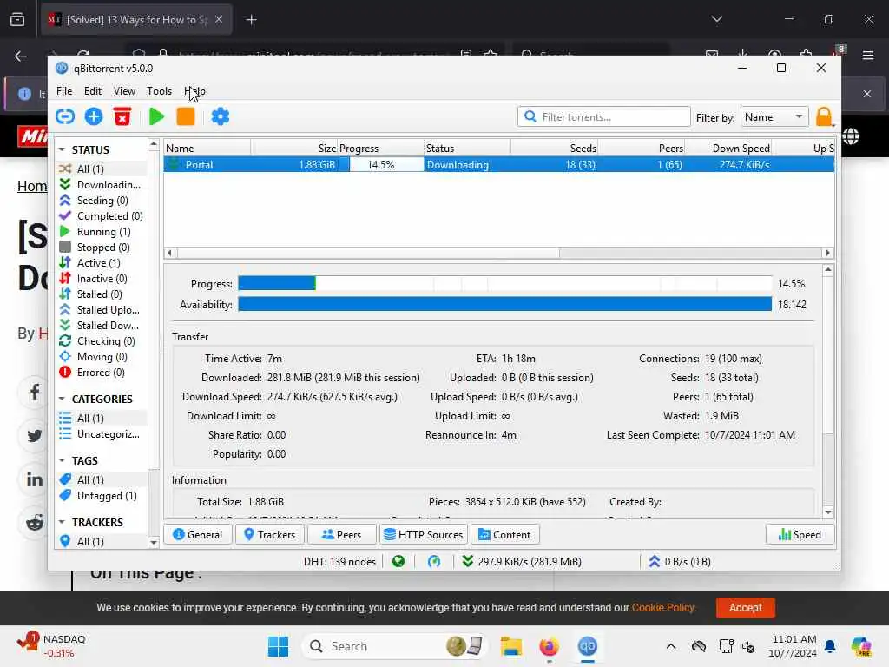The height and width of the screenshot is (667, 889).
Task: Select the Stalled Uploading filter
Action: 101,310
